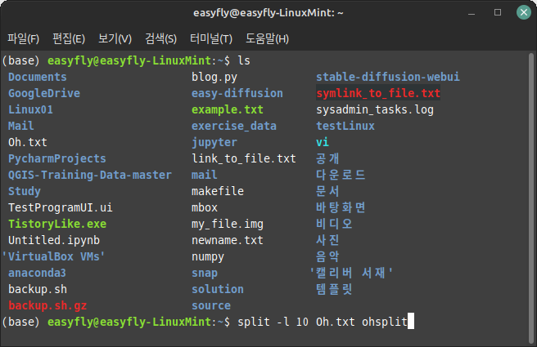Image resolution: width=537 pixels, height=347 pixels.
Task: Click the link_to_file.txt entry
Action: coord(243,158)
